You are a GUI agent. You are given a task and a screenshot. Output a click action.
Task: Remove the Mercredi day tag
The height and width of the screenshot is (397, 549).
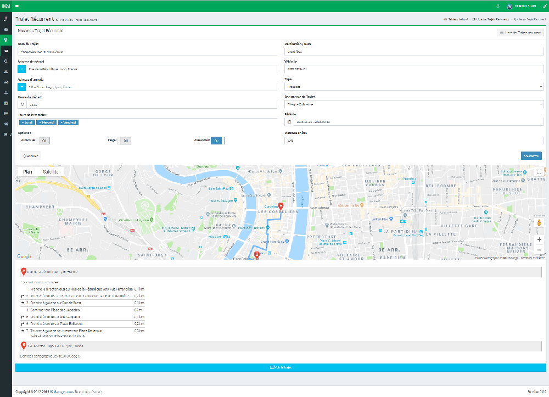pyautogui.click(x=40, y=122)
